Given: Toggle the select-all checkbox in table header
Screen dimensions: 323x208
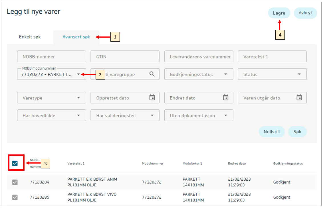Looking at the screenshot, I should tap(15, 163).
